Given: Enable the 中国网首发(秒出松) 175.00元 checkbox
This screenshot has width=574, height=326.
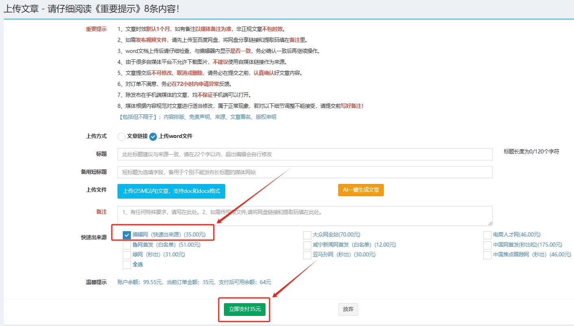Looking at the screenshot, I should pos(487,245).
